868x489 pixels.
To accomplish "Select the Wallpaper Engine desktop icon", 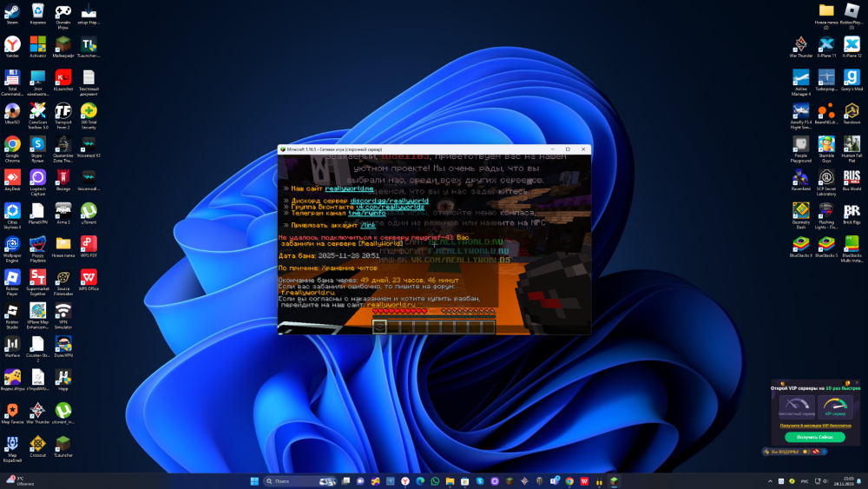I will click(x=12, y=248).
